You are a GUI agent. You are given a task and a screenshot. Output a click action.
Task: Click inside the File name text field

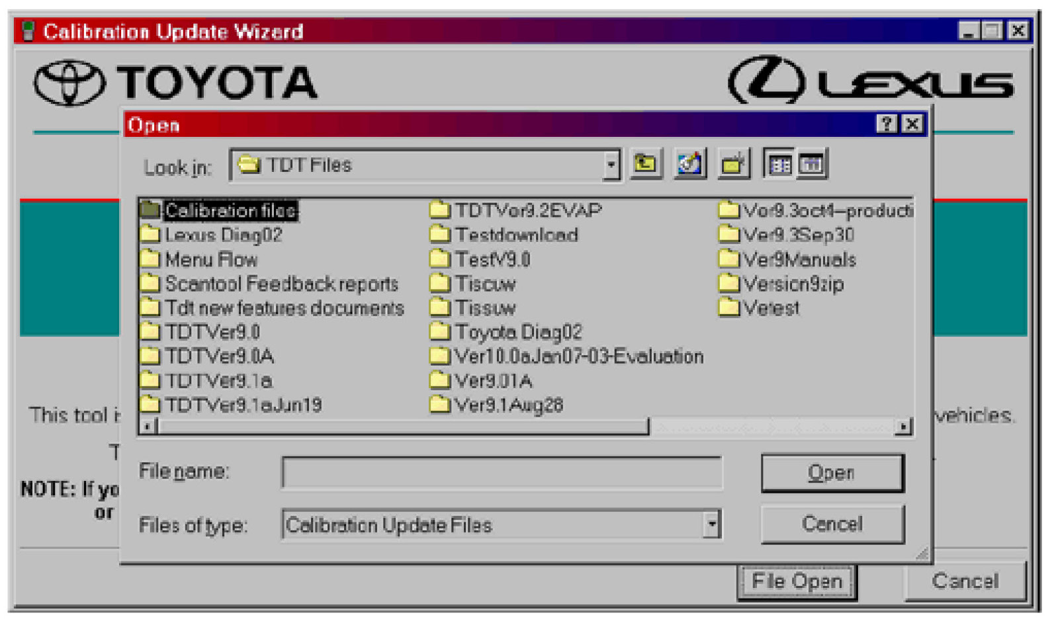coord(502,473)
